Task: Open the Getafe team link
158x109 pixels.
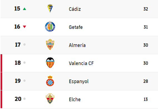Action: pos(76,27)
